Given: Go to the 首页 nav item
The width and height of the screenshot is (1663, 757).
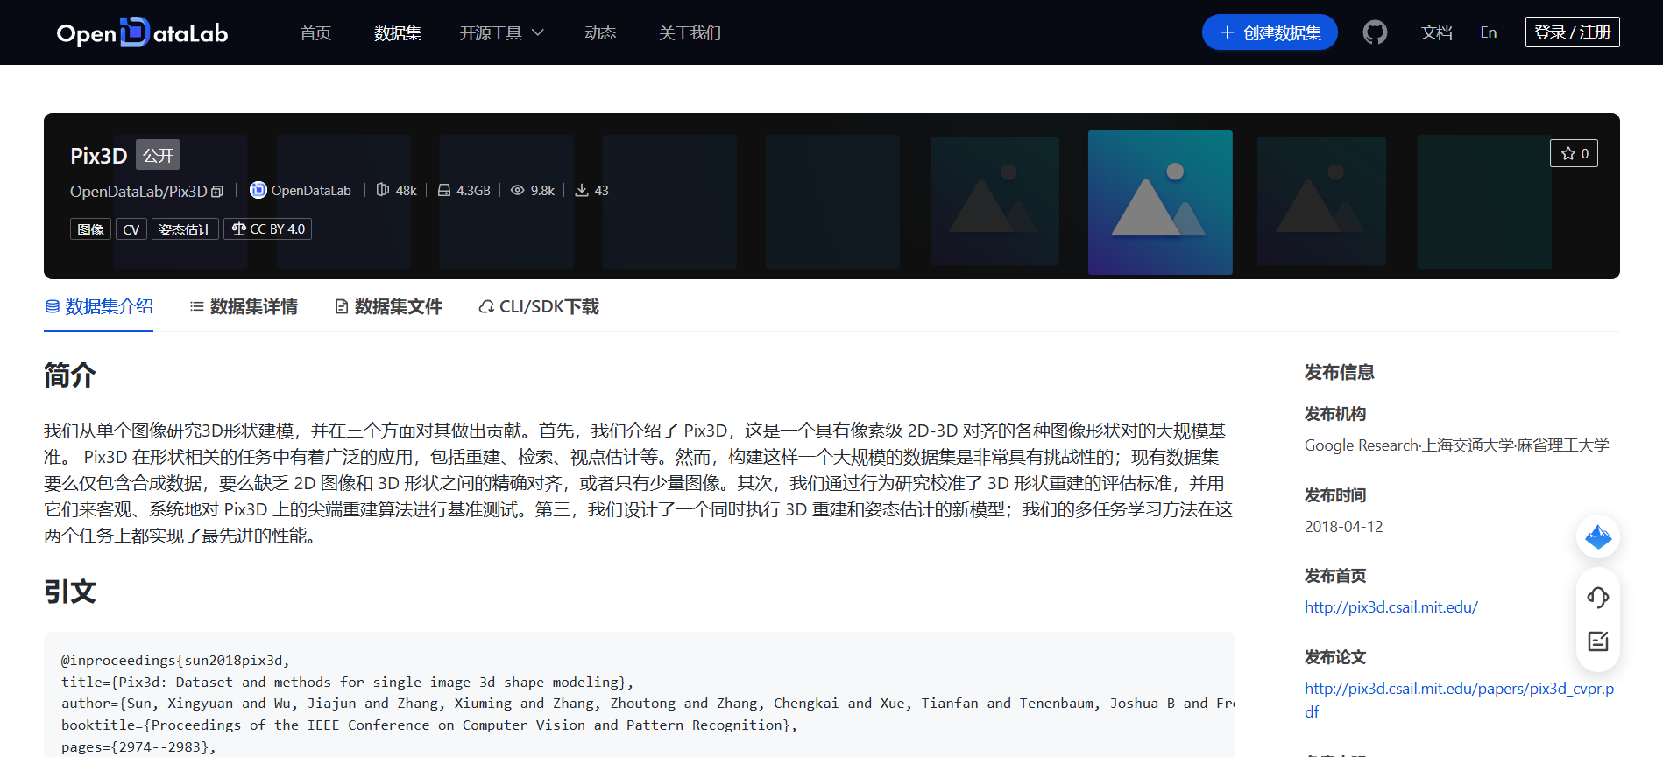Looking at the screenshot, I should [x=315, y=32].
